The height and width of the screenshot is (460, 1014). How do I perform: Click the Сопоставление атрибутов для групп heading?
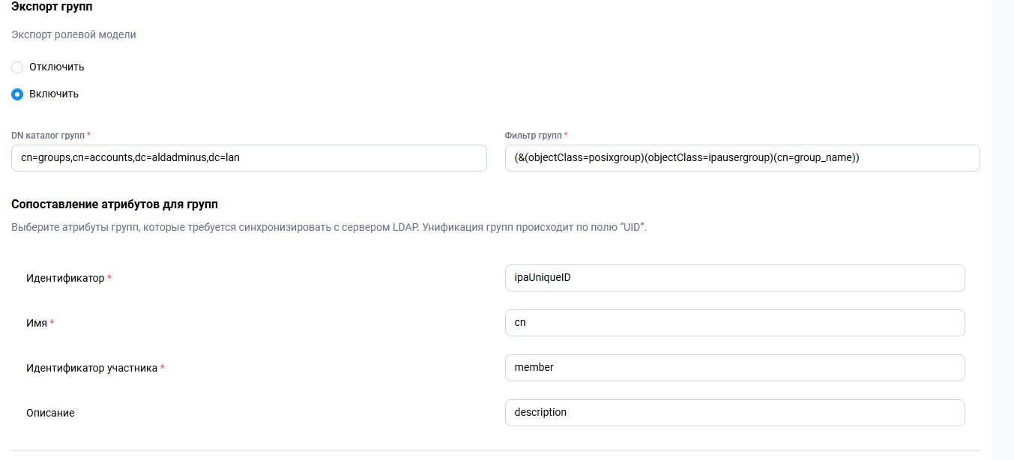pos(115,204)
